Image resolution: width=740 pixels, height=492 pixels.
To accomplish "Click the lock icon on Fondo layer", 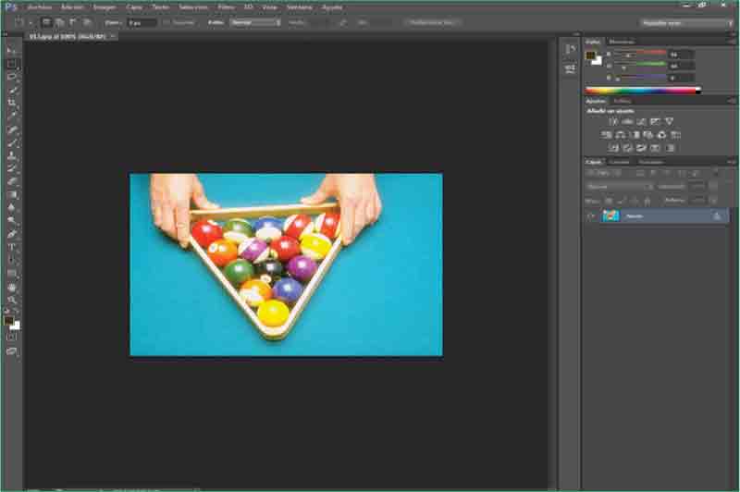I will [716, 215].
